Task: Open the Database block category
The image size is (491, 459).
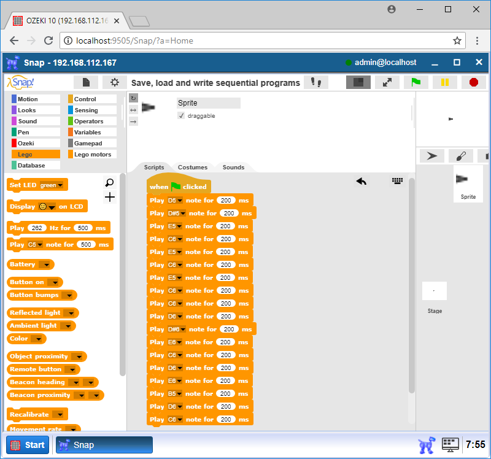Action: coord(36,165)
